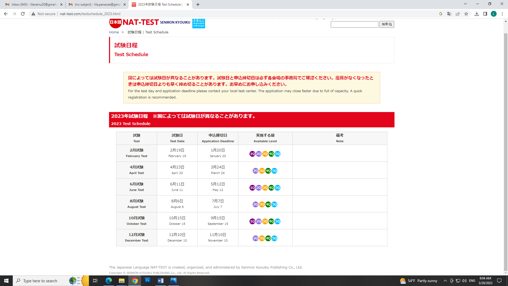The width and height of the screenshot is (508, 286).
Task: Click the share this page icon
Action: click(458, 14)
